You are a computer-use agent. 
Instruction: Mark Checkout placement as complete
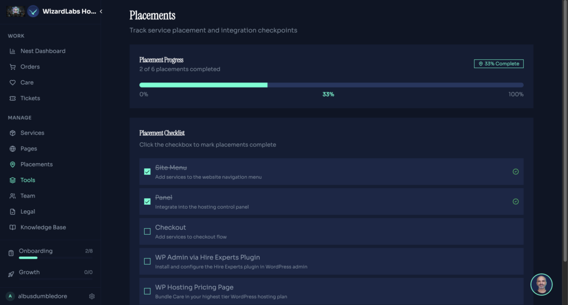click(148, 231)
